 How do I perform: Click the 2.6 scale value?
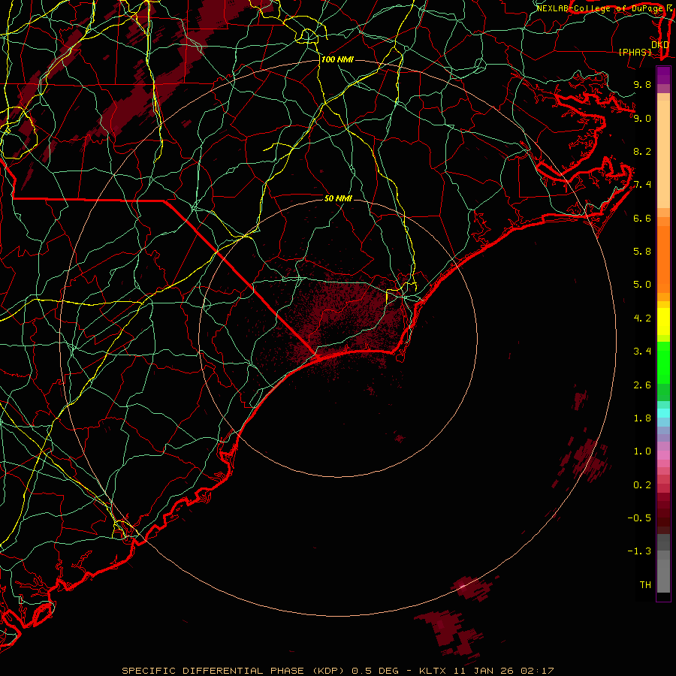pyautogui.click(x=642, y=385)
